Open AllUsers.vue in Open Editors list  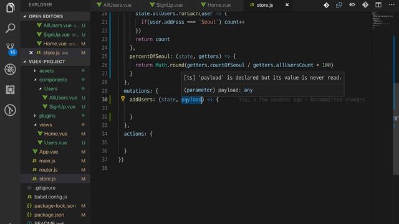click(57, 26)
